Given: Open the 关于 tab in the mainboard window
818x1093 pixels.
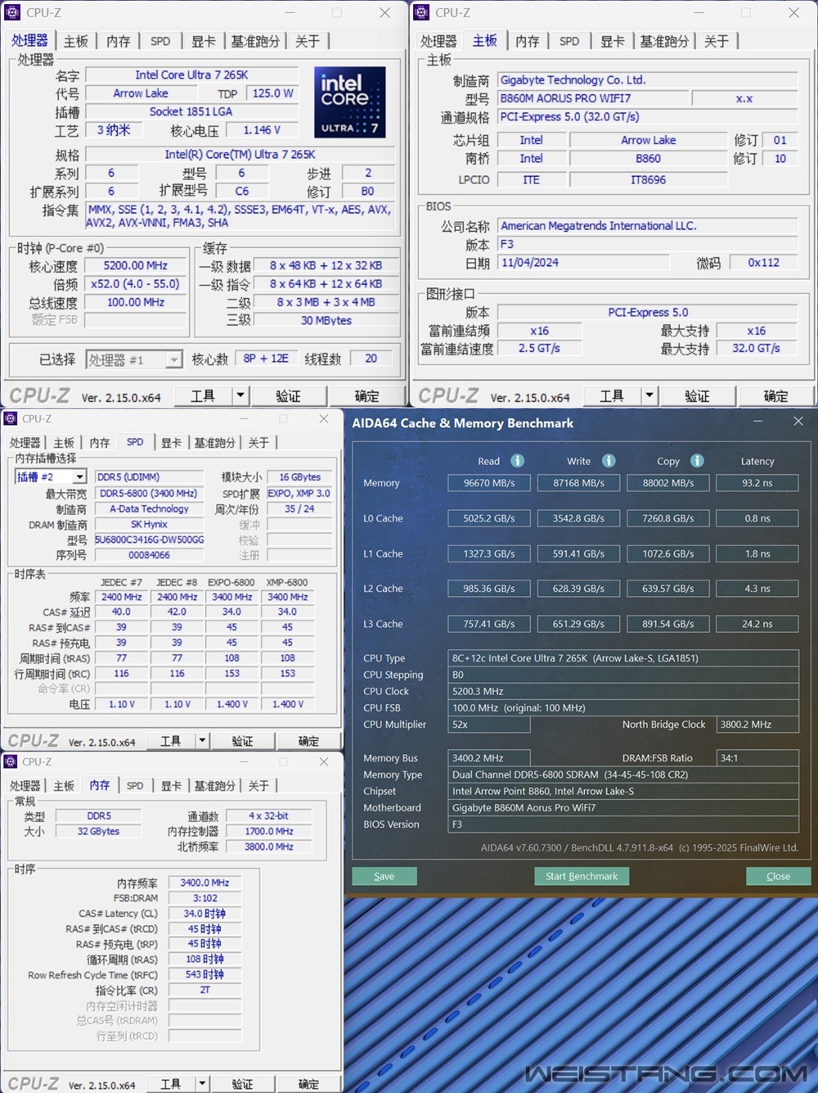Looking at the screenshot, I should [717, 41].
